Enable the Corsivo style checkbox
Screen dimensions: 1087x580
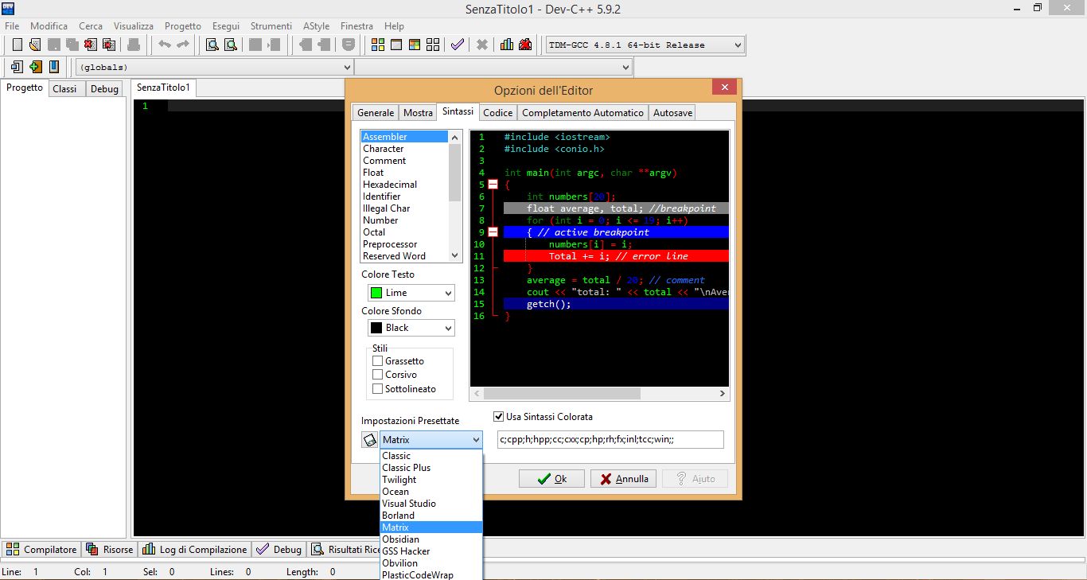click(378, 375)
